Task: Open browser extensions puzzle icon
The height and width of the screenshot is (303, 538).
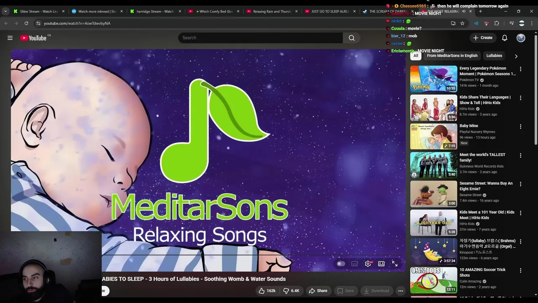Action: (x=496, y=23)
